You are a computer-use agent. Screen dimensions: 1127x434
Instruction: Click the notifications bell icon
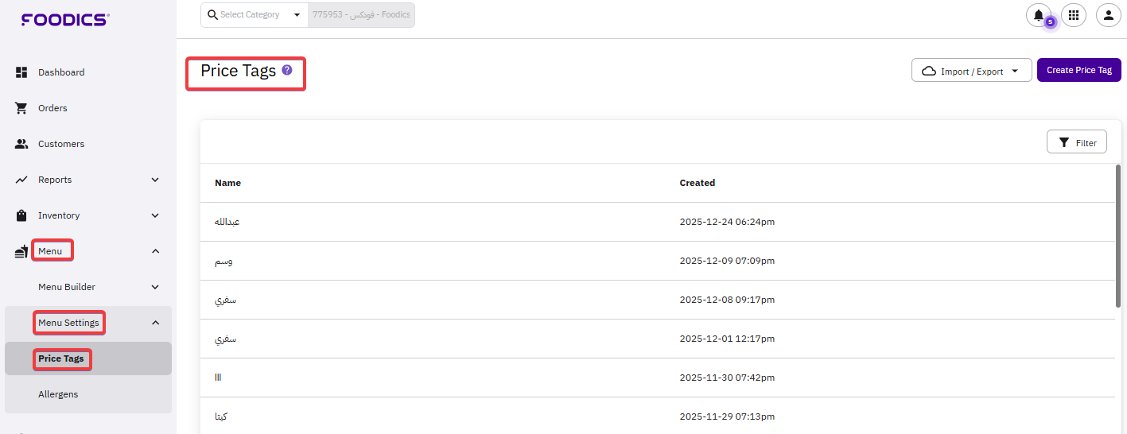1038,15
